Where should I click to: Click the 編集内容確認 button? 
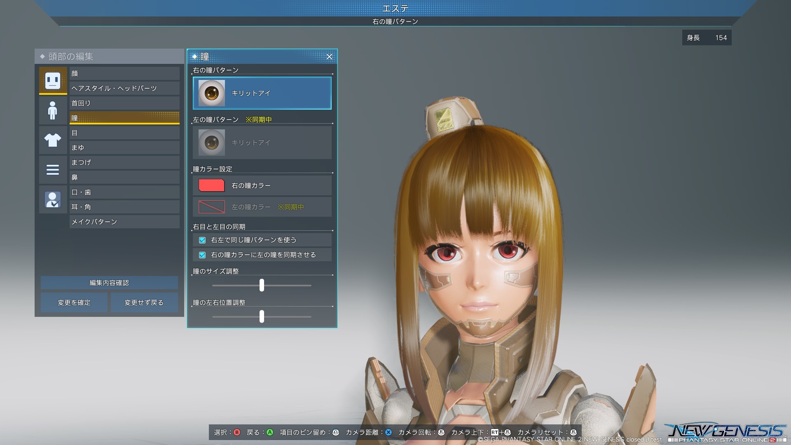click(109, 283)
